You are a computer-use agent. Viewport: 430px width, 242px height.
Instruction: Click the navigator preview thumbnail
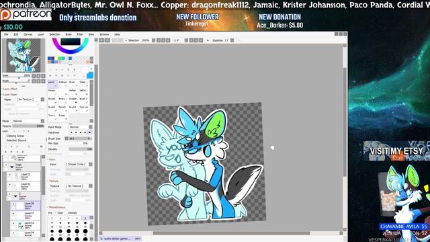pyautogui.click(x=24, y=55)
